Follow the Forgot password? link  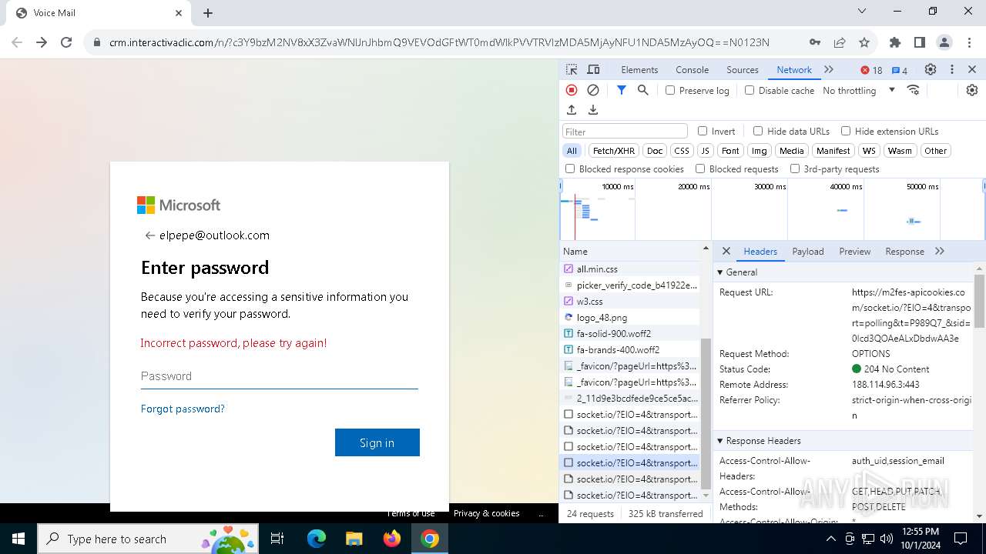tap(183, 409)
